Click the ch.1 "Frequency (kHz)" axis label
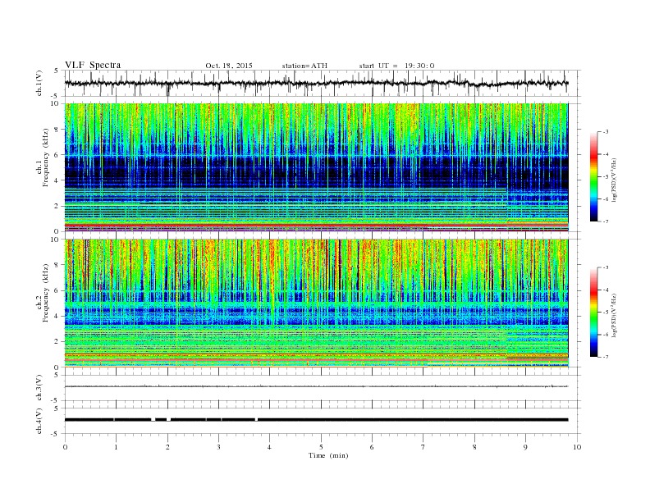Screen dimensions: 650x502 click(x=46, y=157)
